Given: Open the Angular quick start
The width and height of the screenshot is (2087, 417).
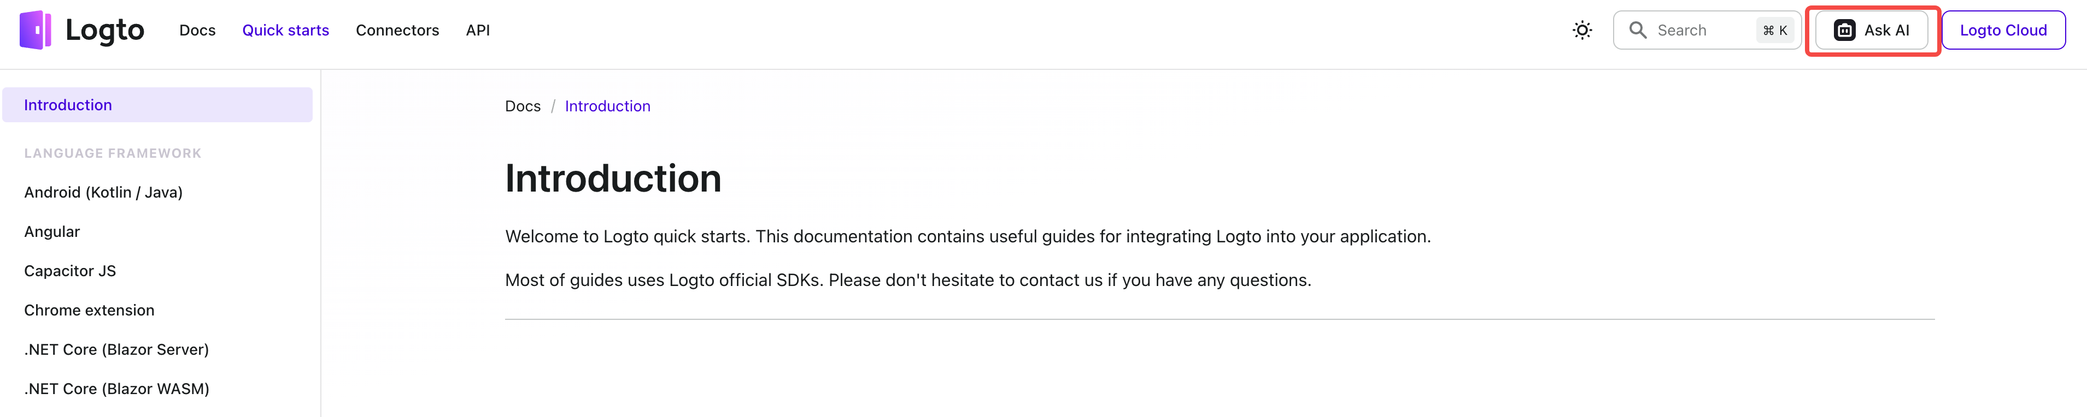Looking at the screenshot, I should click(52, 231).
